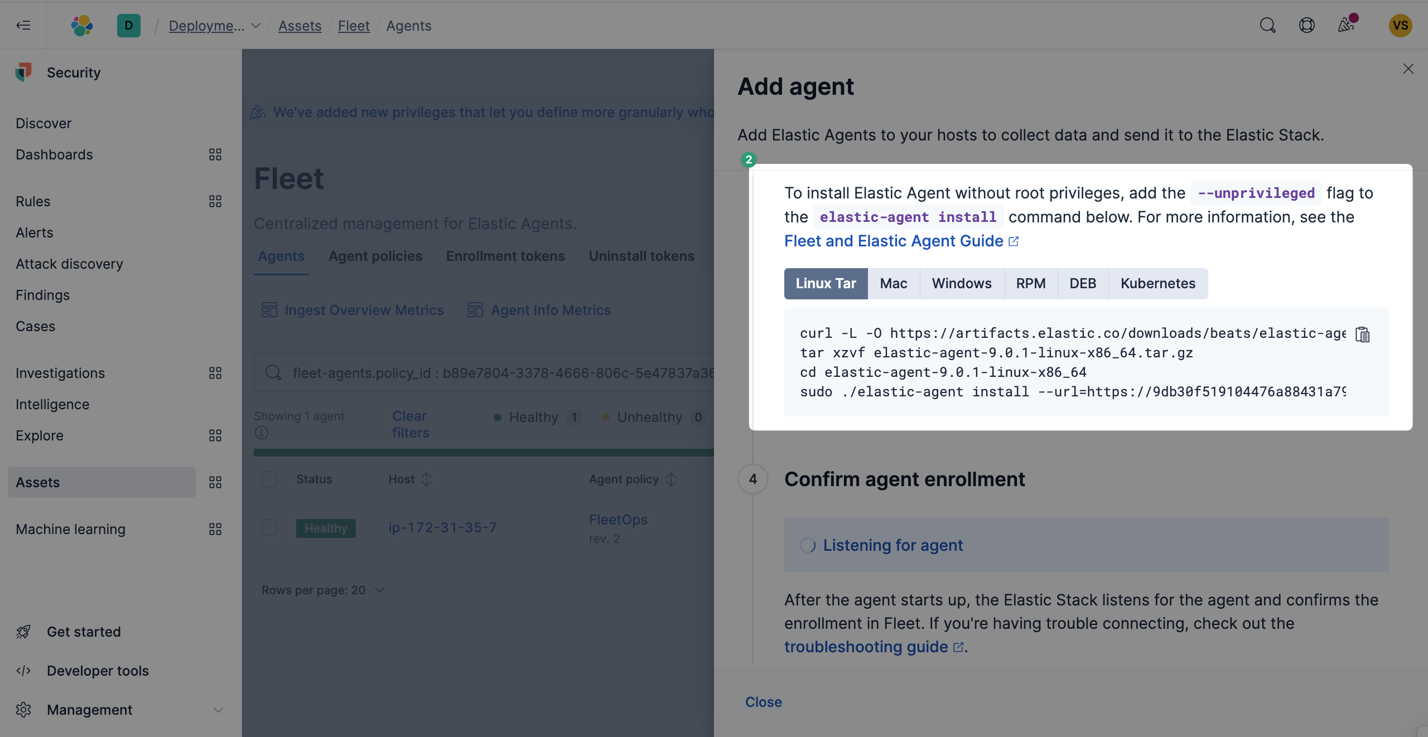Open Investigations submenu grid icon
1428x737 pixels.
(215, 373)
